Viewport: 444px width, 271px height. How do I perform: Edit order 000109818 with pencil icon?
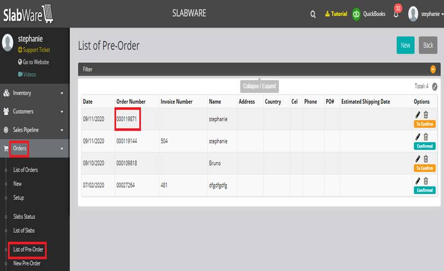click(x=418, y=159)
